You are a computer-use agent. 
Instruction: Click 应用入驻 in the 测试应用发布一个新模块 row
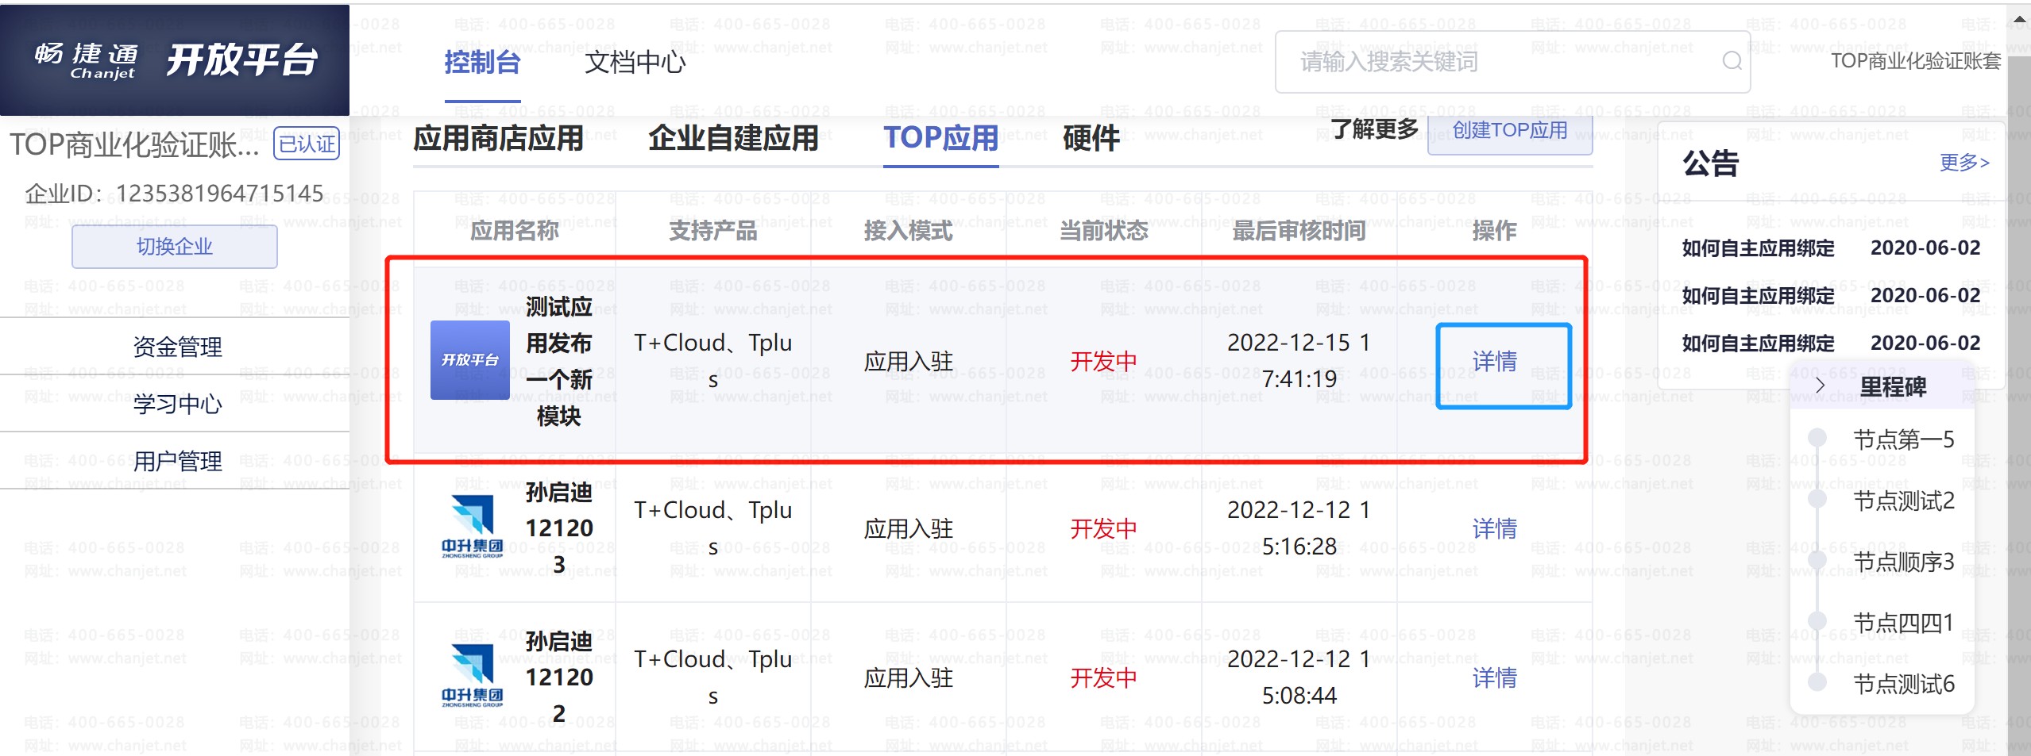tap(909, 362)
